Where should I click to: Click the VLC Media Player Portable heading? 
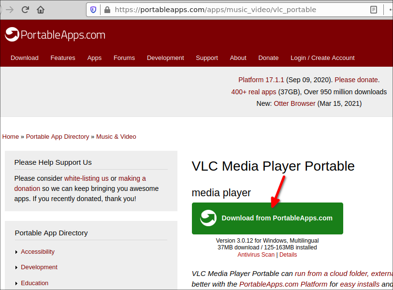pyautogui.click(x=273, y=166)
